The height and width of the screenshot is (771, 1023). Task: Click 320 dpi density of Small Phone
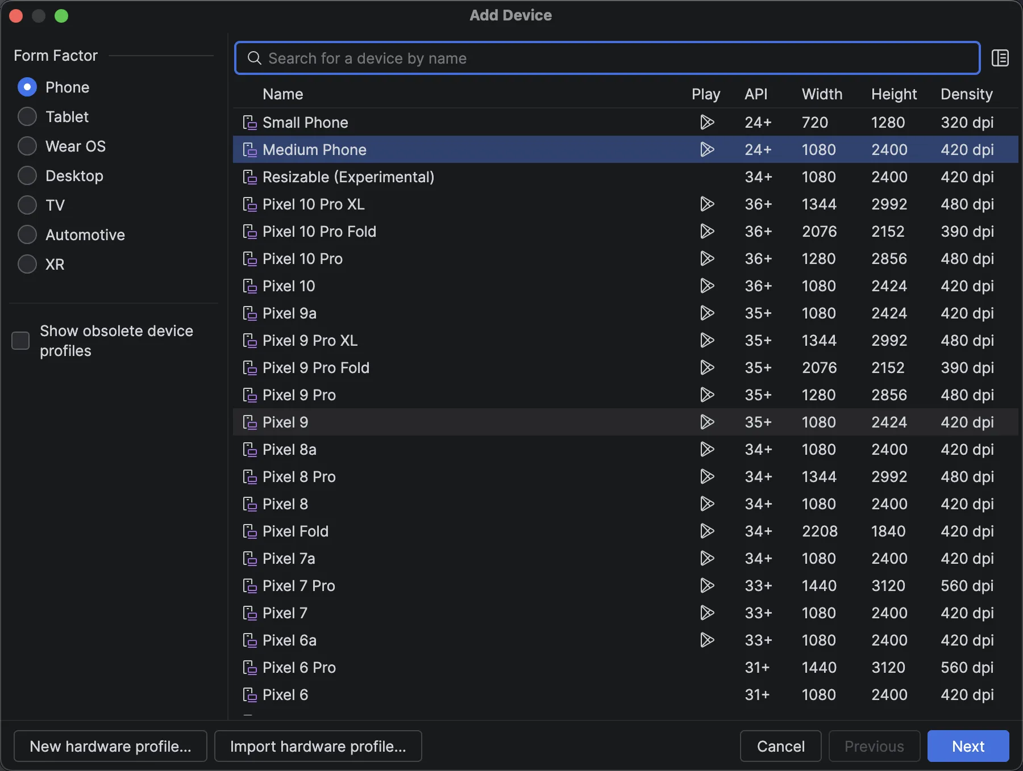(x=967, y=123)
